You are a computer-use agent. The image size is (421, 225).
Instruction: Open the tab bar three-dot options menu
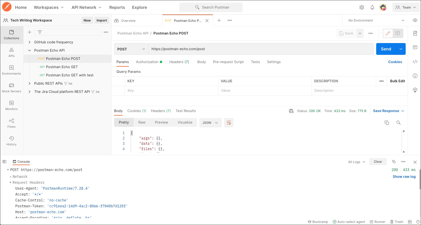230,20
